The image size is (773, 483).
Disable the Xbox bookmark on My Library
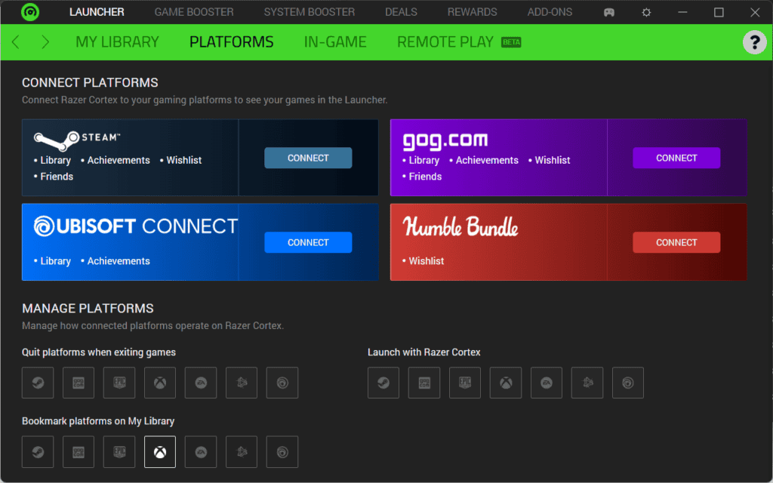[160, 451]
